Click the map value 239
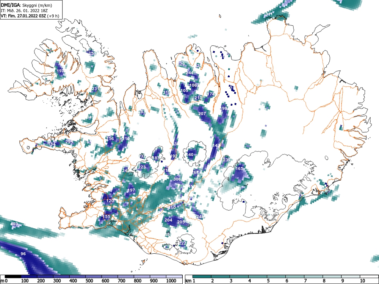The height and width of the screenshot is (284, 379). click(x=227, y=160)
